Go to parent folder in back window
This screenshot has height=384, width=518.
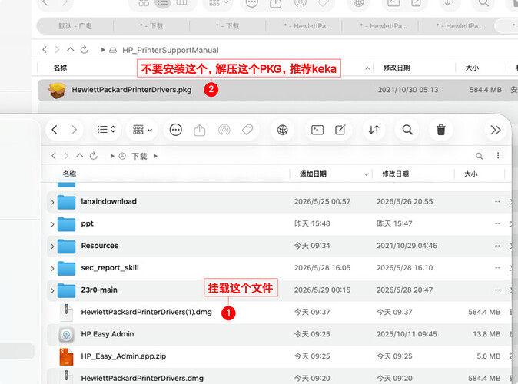click(x=71, y=49)
